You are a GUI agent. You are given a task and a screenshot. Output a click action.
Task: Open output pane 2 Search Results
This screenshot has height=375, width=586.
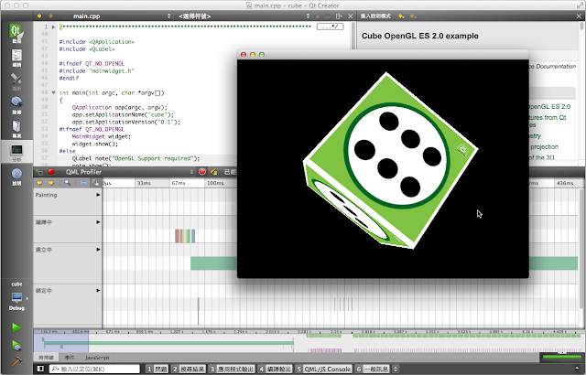189,369
